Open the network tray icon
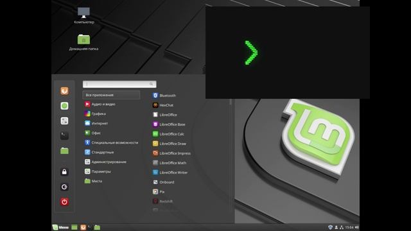This screenshot has width=411, height=231. pyautogui.click(x=342, y=227)
